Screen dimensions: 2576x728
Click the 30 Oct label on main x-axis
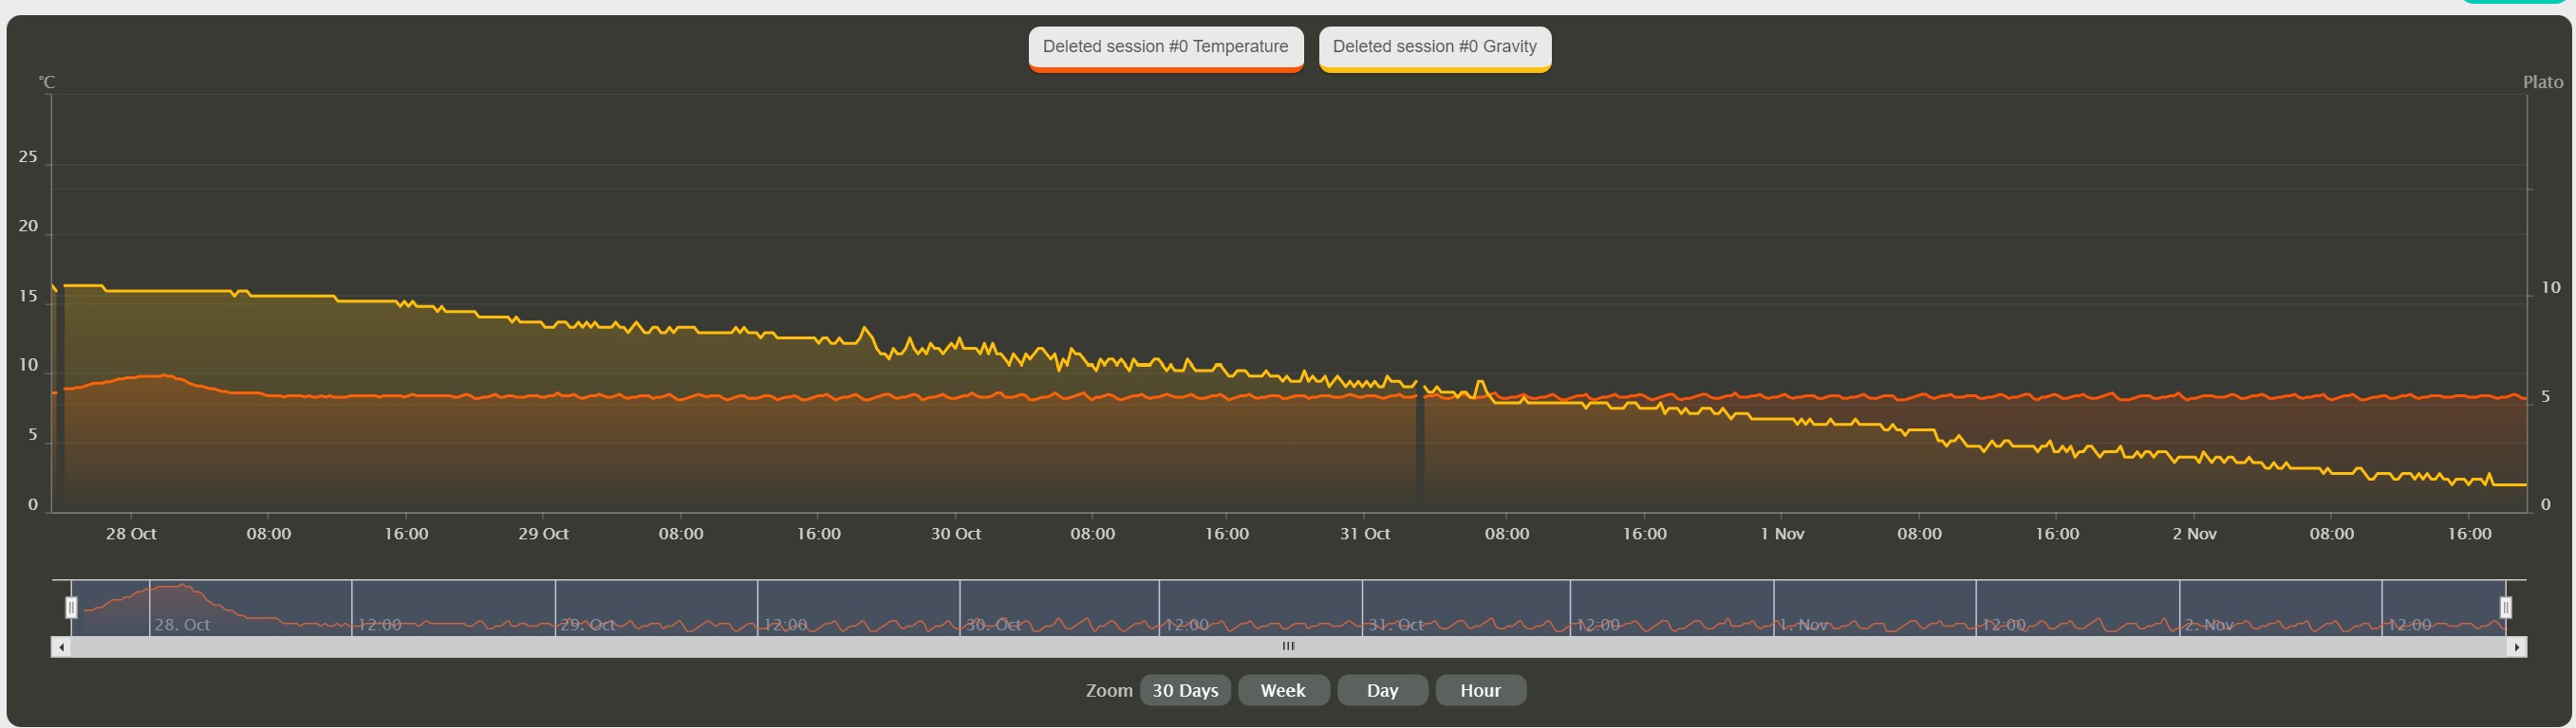point(955,535)
